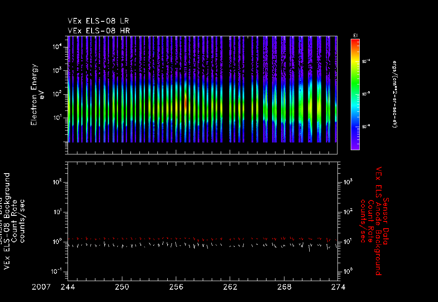Image resolution: width=438 pixels, height=302 pixels.
Task: Click the red 10^0 right tick of lower plot
Action: click(x=348, y=271)
